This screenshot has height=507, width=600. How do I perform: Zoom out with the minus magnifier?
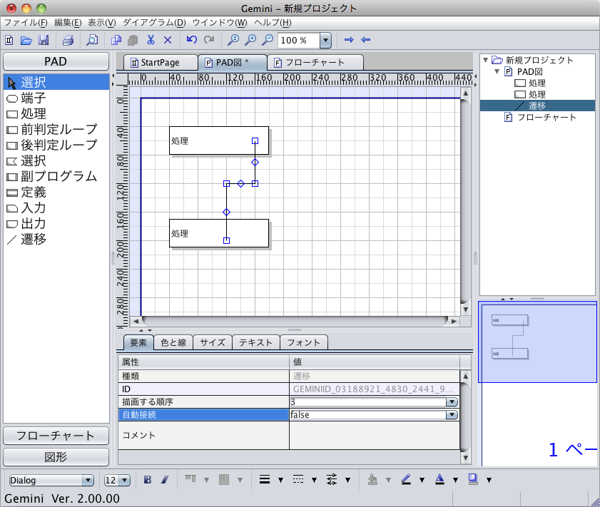[268, 40]
